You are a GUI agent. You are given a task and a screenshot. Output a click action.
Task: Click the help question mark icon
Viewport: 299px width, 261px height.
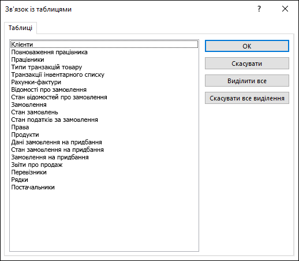[259, 9]
